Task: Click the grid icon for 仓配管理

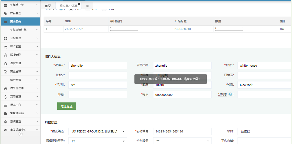Action: 6,38
